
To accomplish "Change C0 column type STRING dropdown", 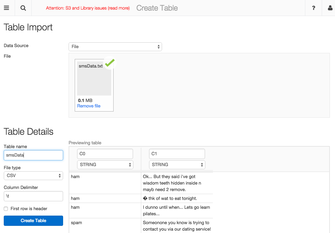I will pos(105,165).
